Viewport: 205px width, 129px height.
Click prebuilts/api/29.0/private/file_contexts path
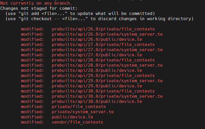point(103,76)
